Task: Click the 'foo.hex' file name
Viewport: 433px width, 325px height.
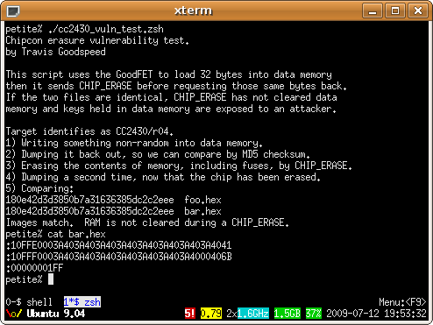Action: pyautogui.click(x=202, y=200)
